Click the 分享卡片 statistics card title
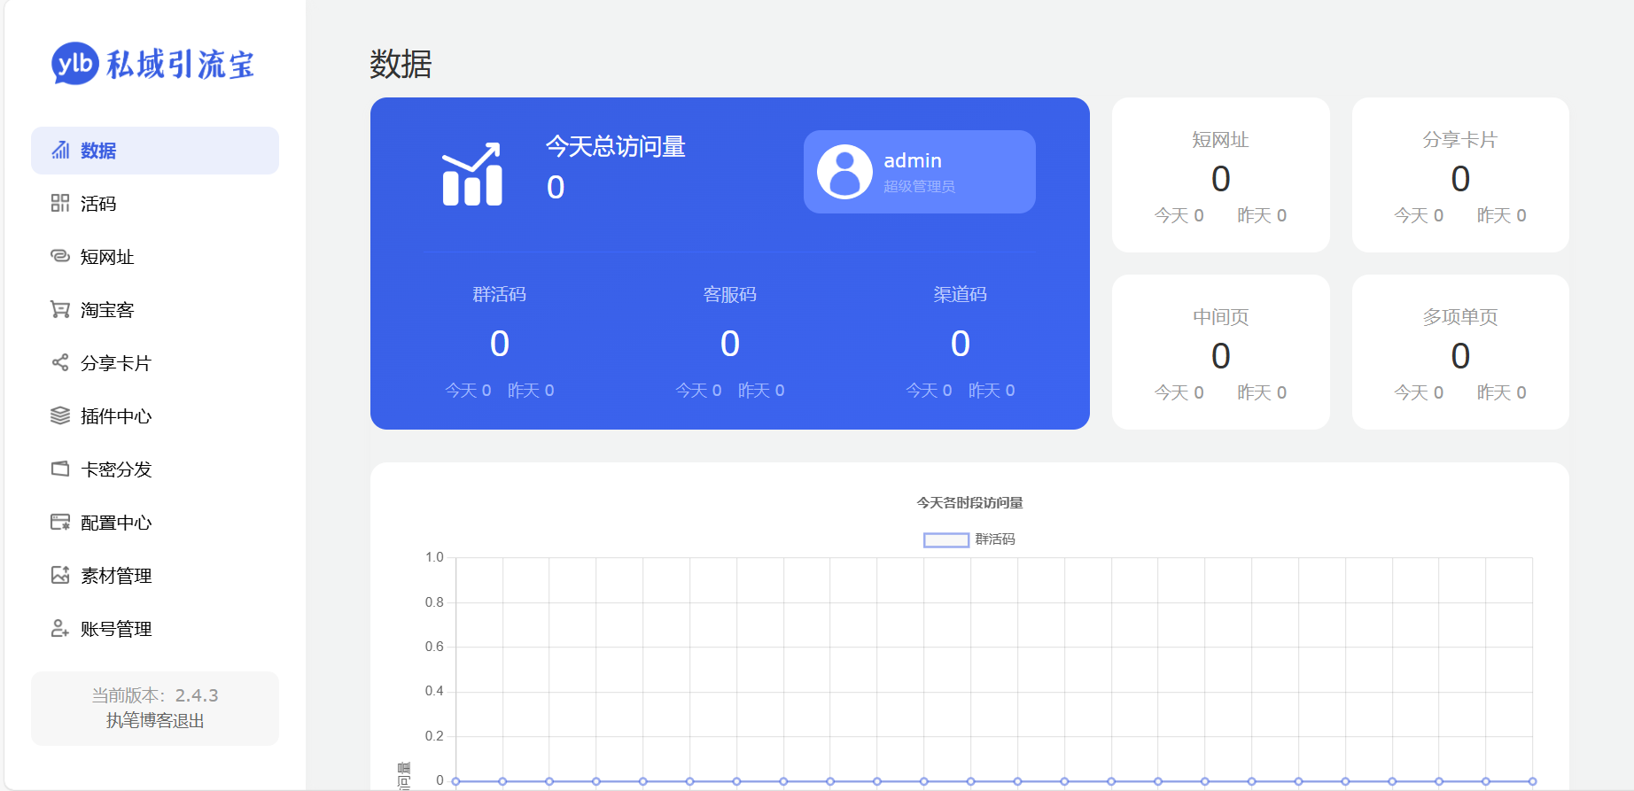The height and width of the screenshot is (791, 1634). (x=1460, y=140)
